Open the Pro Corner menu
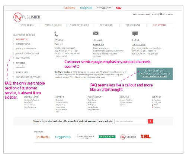Viewport: 186px width, 158px height. pos(106,25)
